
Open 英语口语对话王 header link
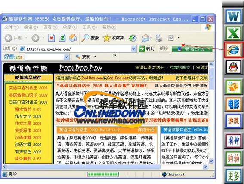(x=150, y=68)
